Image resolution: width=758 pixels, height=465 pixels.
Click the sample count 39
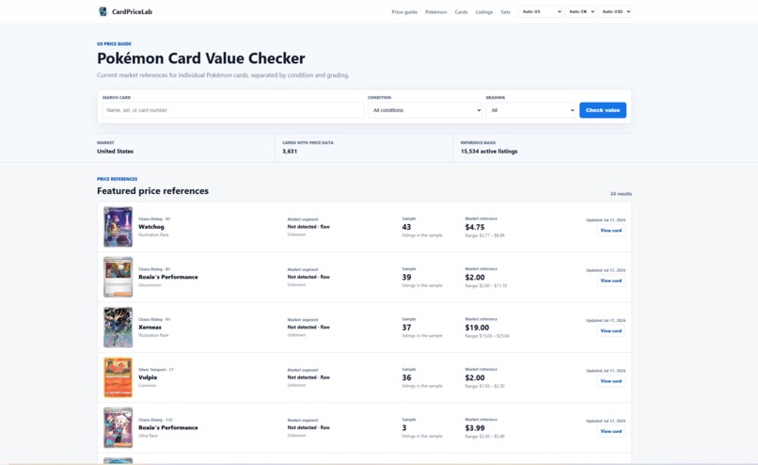[x=406, y=278]
